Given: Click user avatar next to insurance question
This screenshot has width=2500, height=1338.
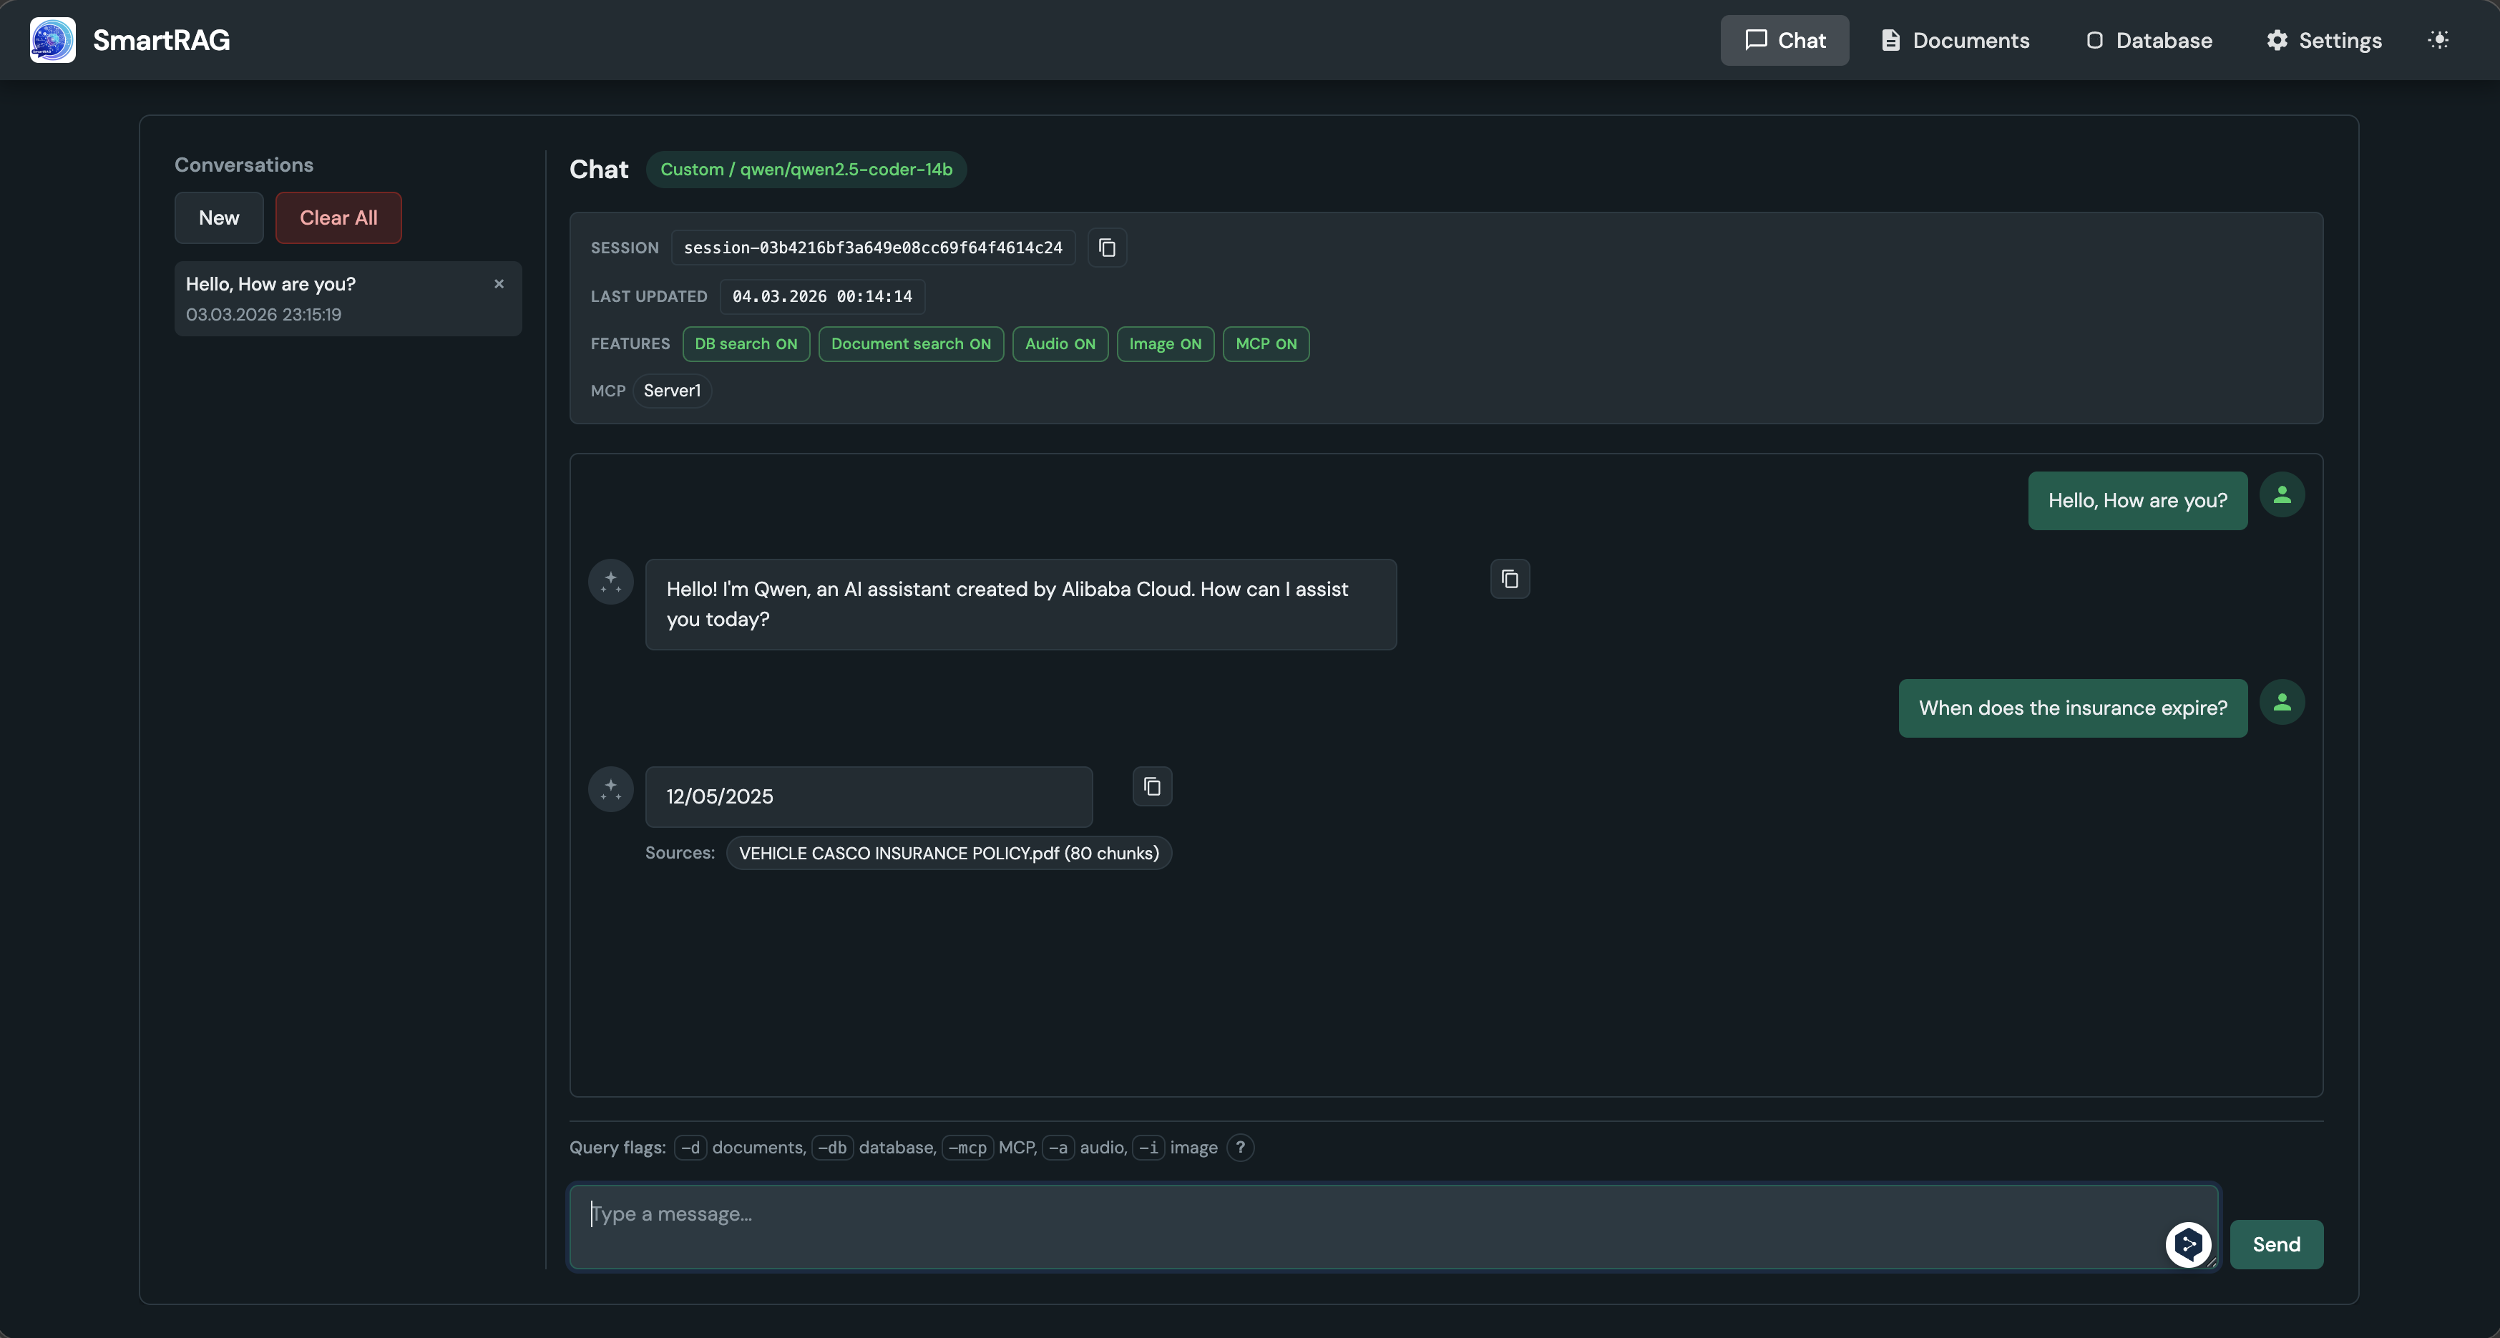Looking at the screenshot, I should 2282,703.
